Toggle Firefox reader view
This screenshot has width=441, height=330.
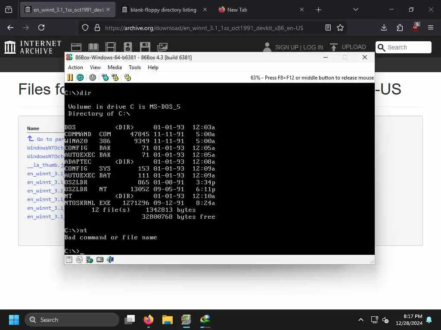(328, 27)
